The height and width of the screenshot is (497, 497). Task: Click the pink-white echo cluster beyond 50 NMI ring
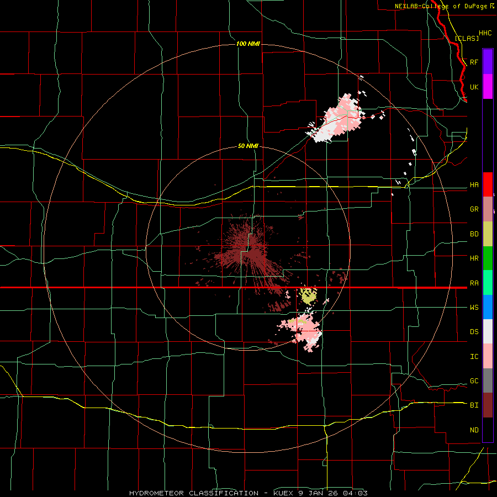[337, 119]
